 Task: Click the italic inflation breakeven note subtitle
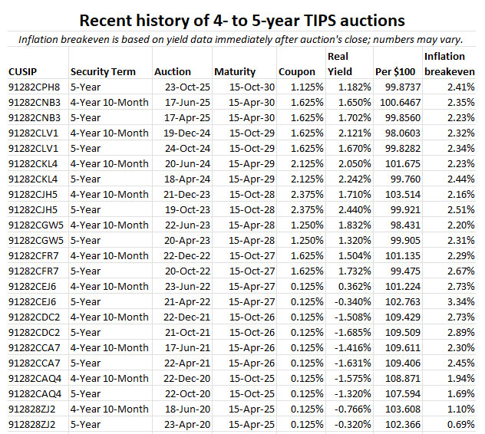pyautogui.click(x=242, y=38)
